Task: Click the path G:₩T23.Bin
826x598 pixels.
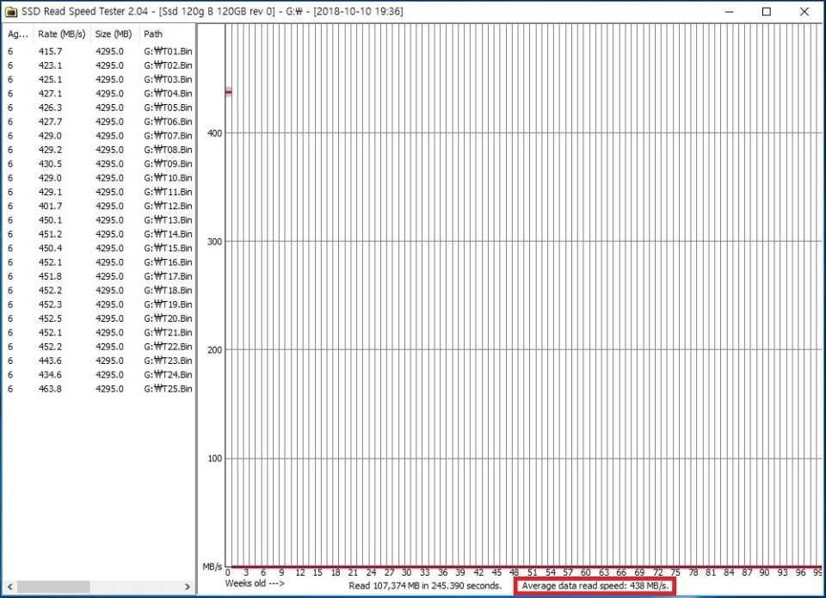Action: (168, 361)
